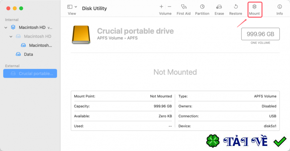This screenshot has height=151, width=290.
Task: Select the Data volume in sidebar
Action: [x=28, y=54]
